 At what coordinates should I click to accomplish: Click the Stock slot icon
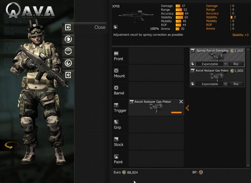coord(116,139)
